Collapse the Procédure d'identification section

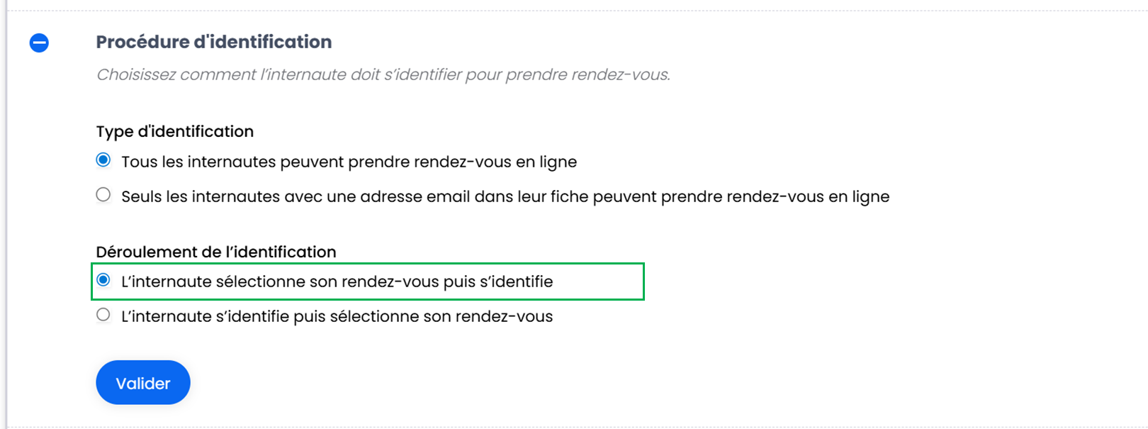pos(39,43)
